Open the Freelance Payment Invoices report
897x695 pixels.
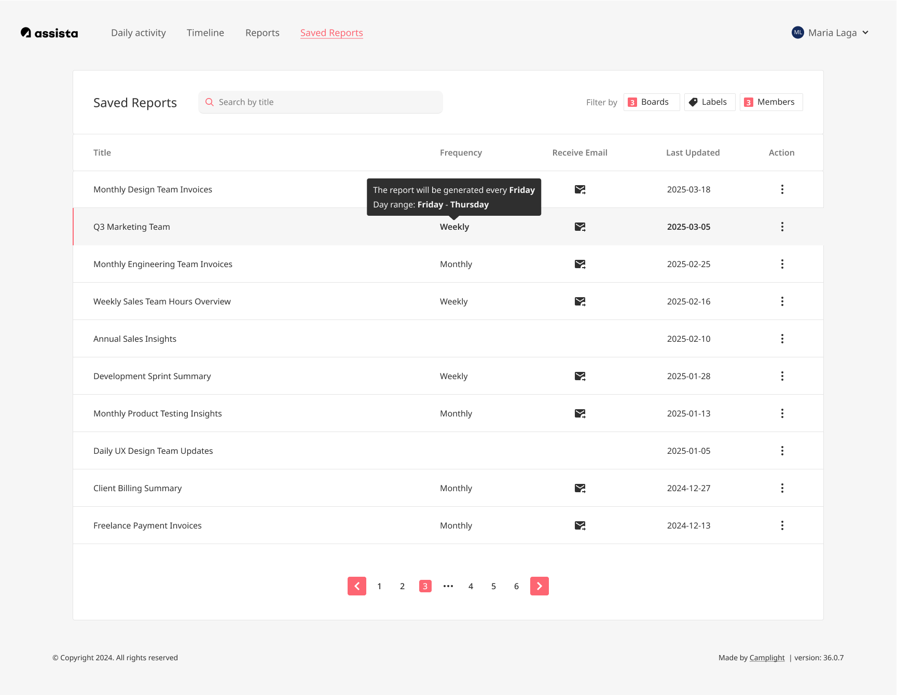click(x=147, y=525)
